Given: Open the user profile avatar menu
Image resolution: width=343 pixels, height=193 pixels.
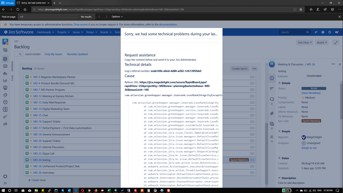Looking at the screenshot, I should (x=337, y=32).
